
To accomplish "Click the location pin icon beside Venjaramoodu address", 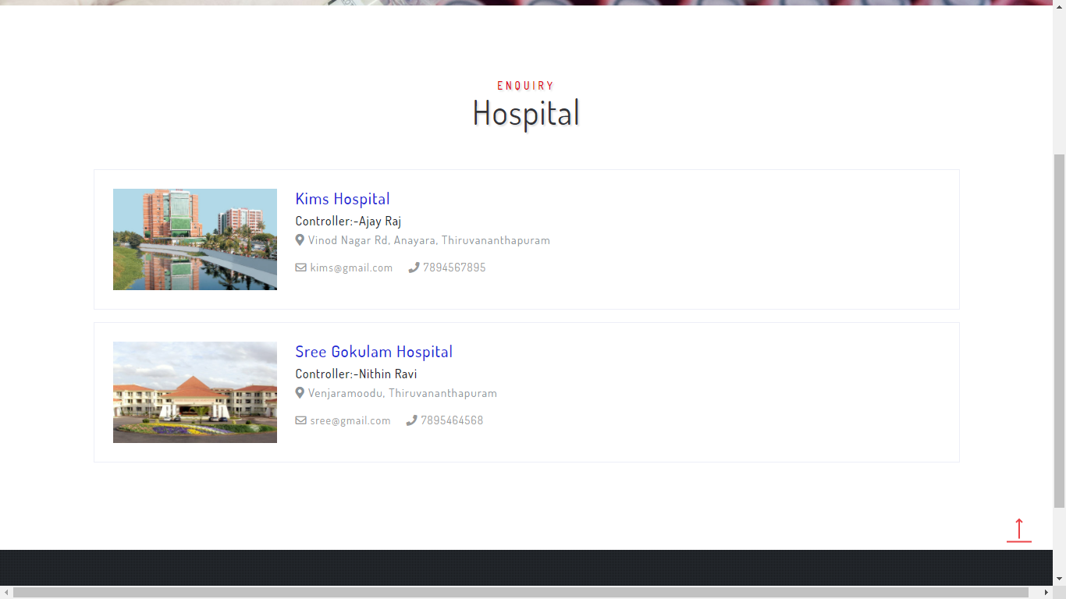I will point(300,392).
